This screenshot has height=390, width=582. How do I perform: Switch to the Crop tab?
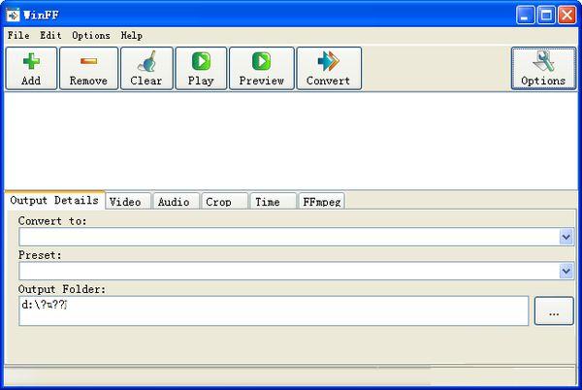coord(225,202)
